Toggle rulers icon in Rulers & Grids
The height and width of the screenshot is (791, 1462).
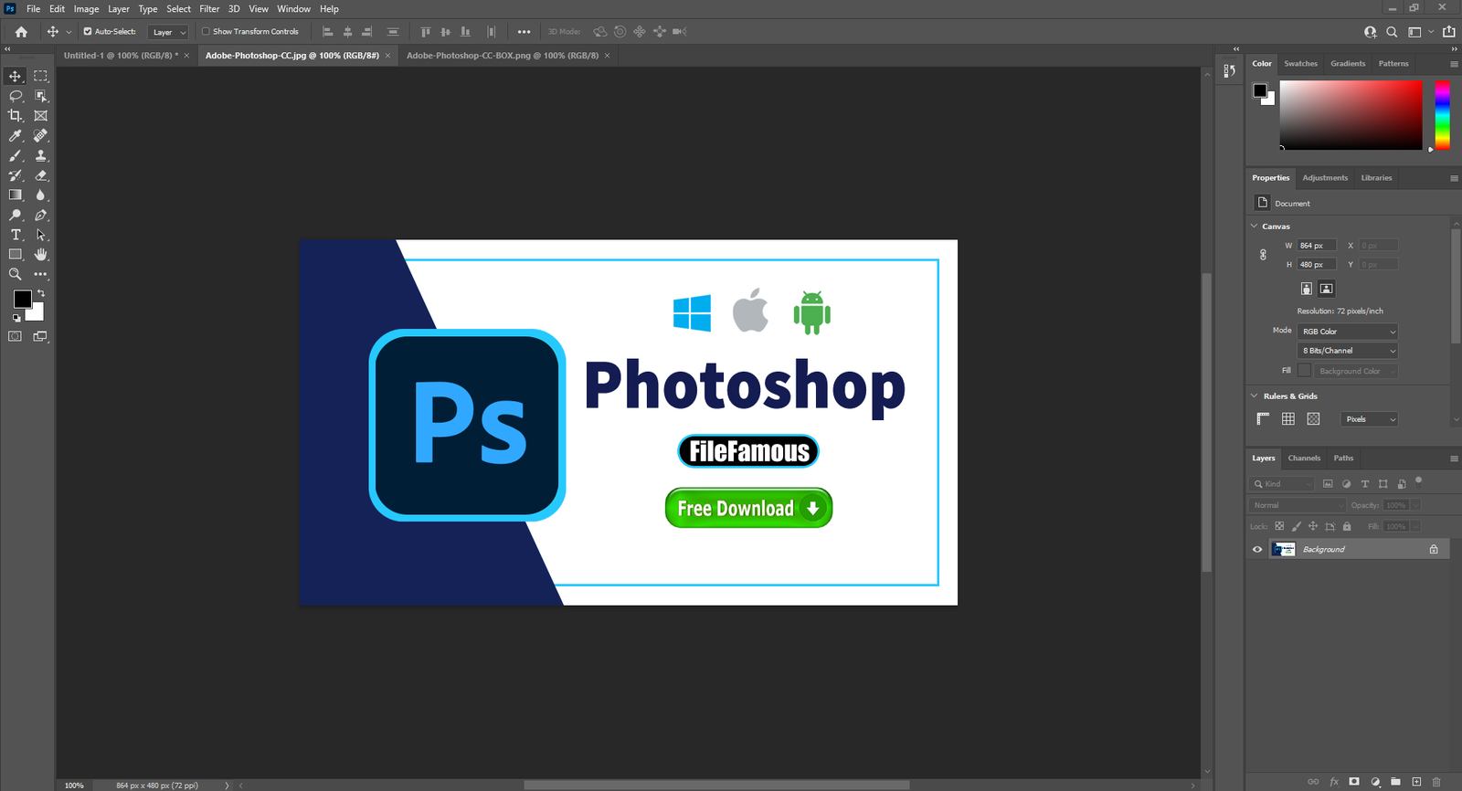(1263, 419)
